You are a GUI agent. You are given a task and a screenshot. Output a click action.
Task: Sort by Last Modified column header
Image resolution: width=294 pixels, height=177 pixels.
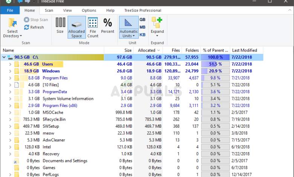pyautogui.click(x=244, y=50)
